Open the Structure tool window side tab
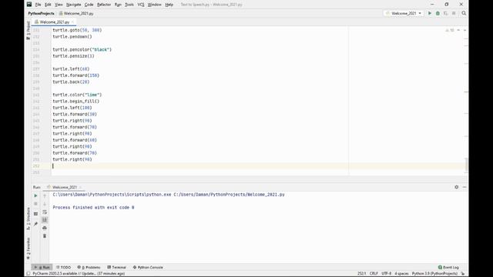493x277 pixels. coord(29,219)
